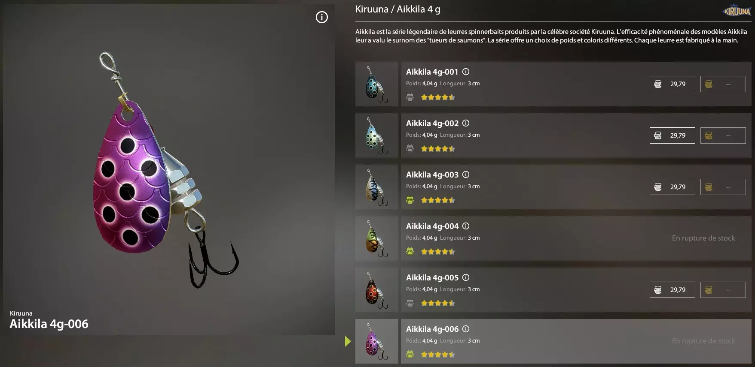Select the Aikkila 4g-005 red lure thumbnail
Image resolution: width=755 pixels, height=367 pixels.
[x=377, y=290]
